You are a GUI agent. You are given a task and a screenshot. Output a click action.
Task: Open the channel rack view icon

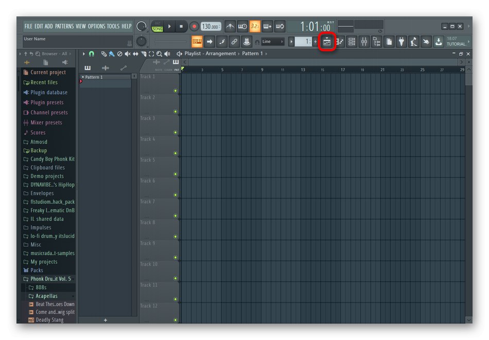tap(352, 42)
